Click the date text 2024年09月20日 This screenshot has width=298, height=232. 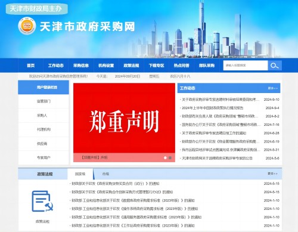[128, 76]
